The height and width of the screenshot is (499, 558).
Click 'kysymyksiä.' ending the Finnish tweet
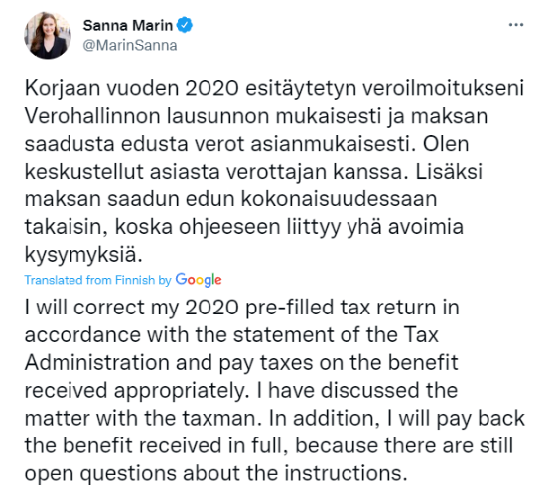(x=83, y=254)
